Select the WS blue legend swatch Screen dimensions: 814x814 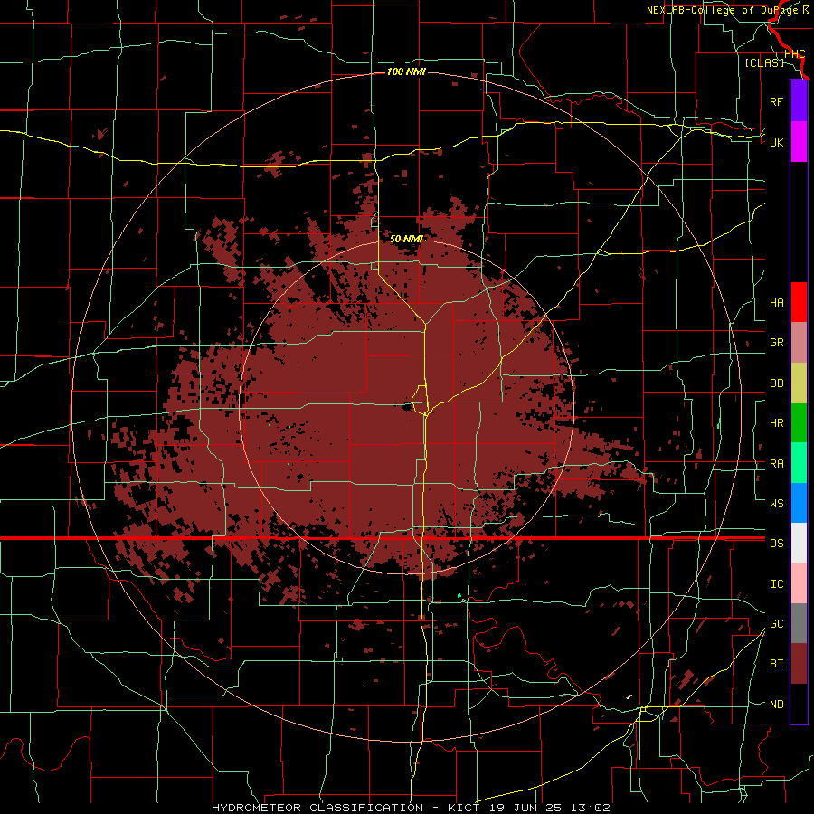coord(799,503)
